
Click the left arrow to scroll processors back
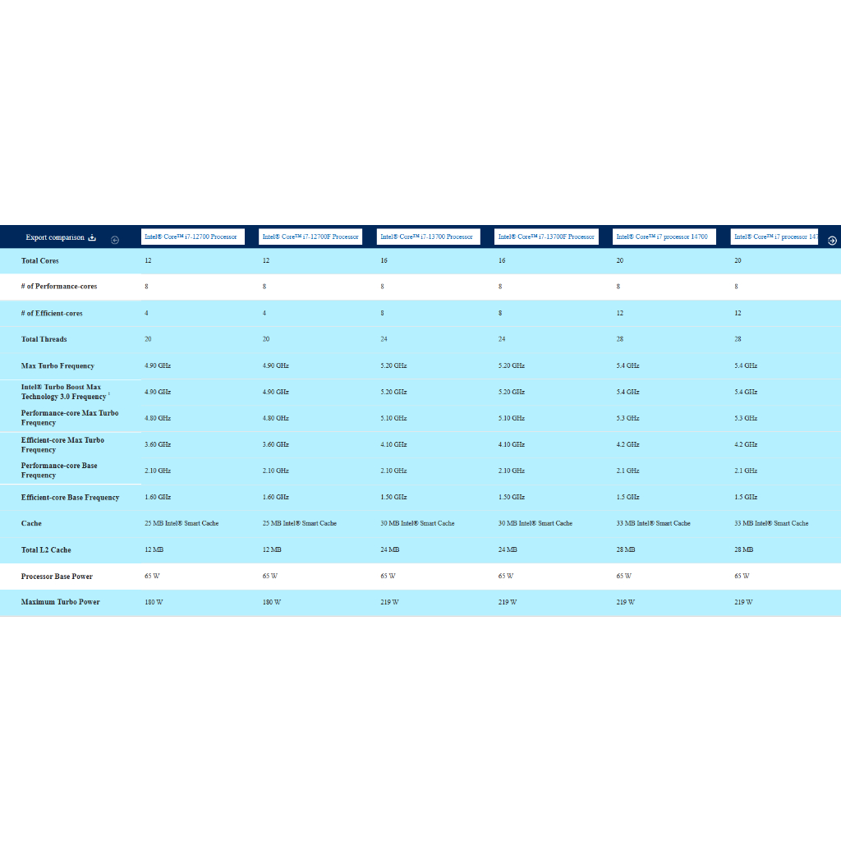coord(115,240)
